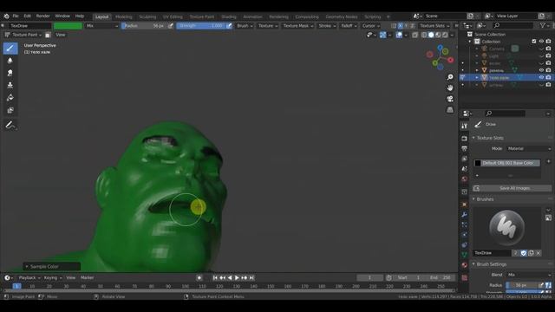Duplicate the TexDraw brush with copy icon

[x=531, y=253]
